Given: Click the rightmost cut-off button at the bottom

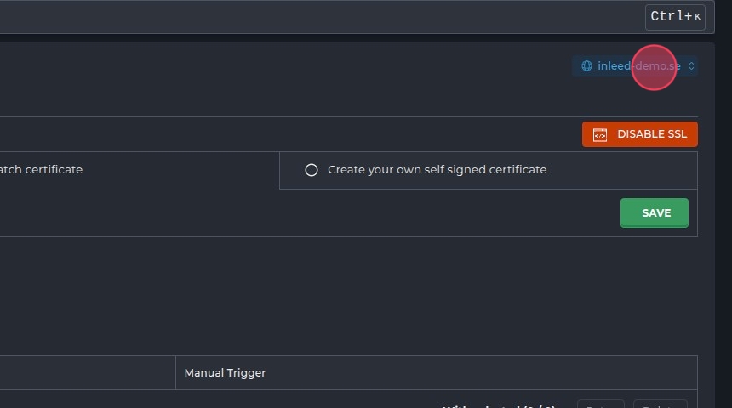Looking at the screenshot, I should click(659, 405).
